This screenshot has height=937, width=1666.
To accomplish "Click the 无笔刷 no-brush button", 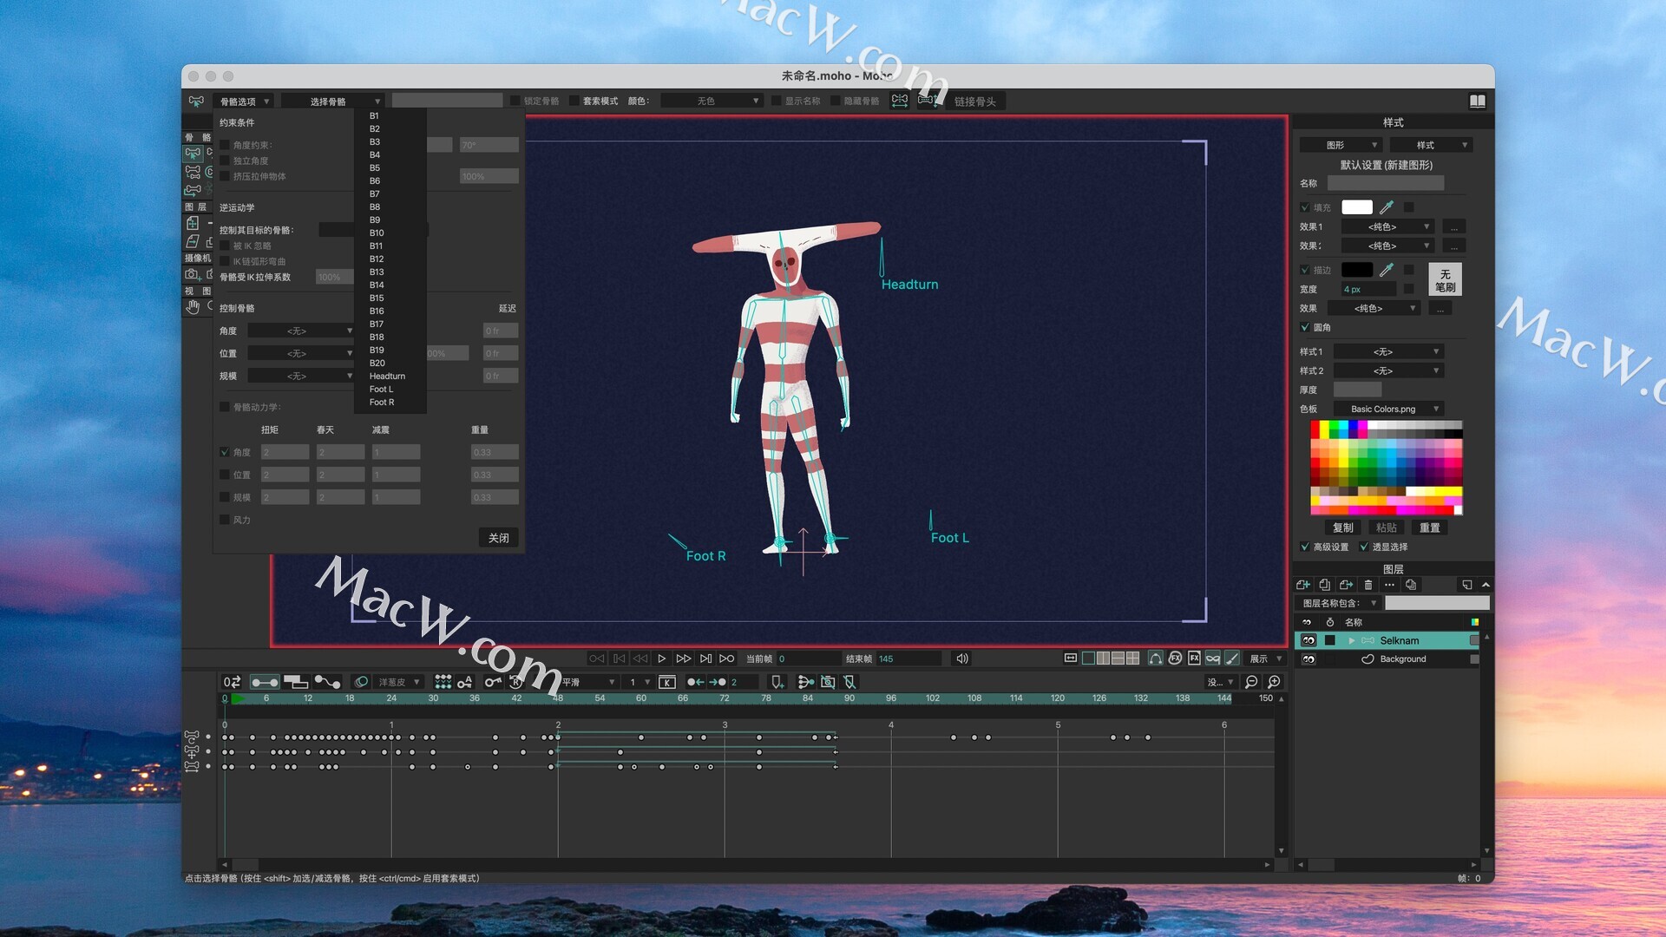I will [1445, 280].
